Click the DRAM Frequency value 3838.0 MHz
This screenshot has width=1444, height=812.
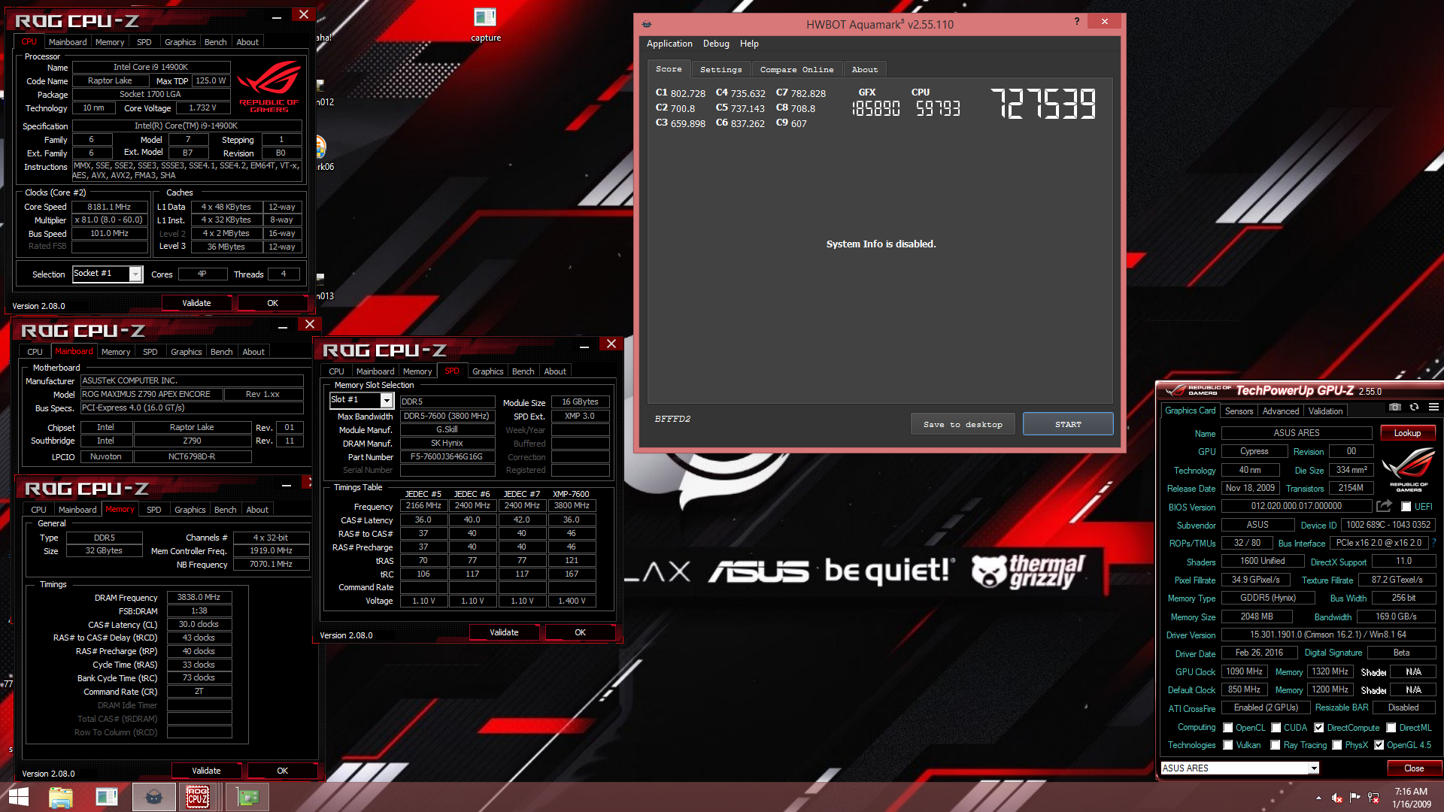(199, 597)
